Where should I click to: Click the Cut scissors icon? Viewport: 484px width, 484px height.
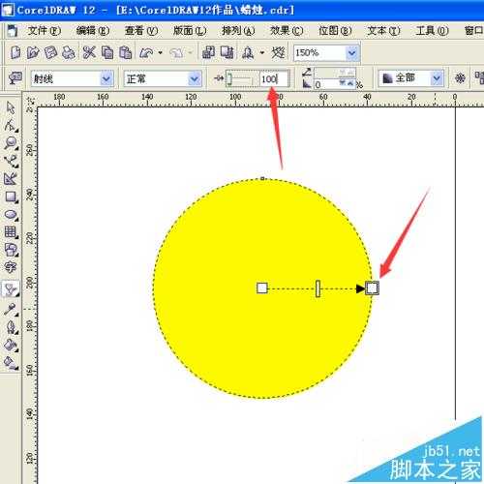click(89, 52)
